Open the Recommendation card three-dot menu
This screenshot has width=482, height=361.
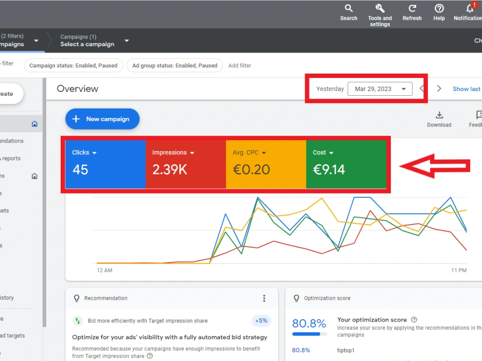pos(264,298)
